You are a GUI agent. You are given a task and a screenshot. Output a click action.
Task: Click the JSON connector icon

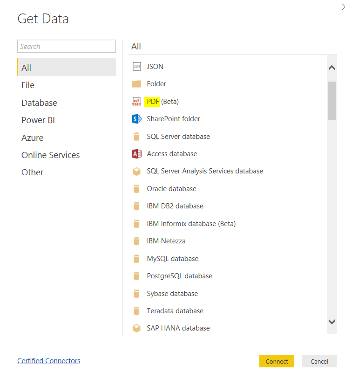click(x=136, y=67)
